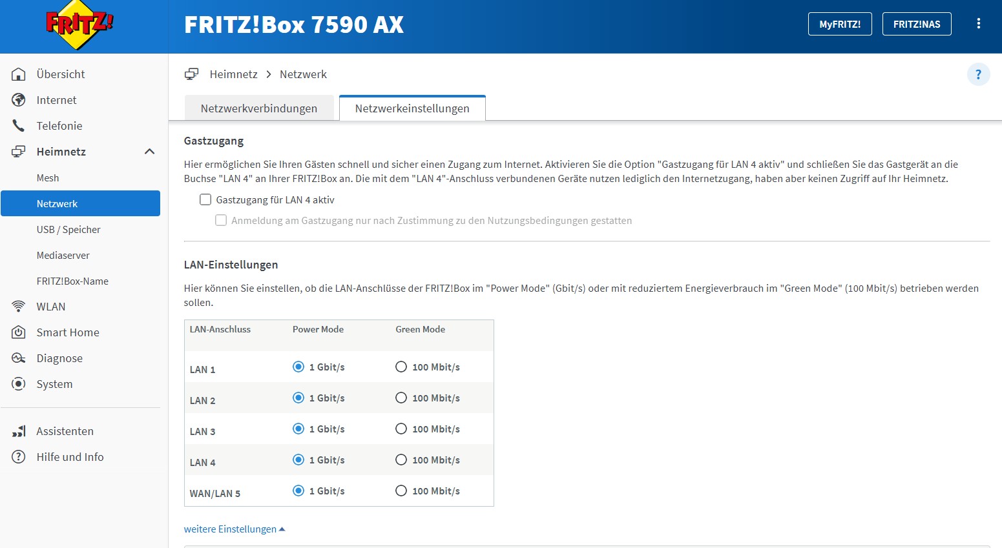This screenshot has height=548, width=1002.
Task: Click the WLAN wifi signal icon
Action: (19, 307)
